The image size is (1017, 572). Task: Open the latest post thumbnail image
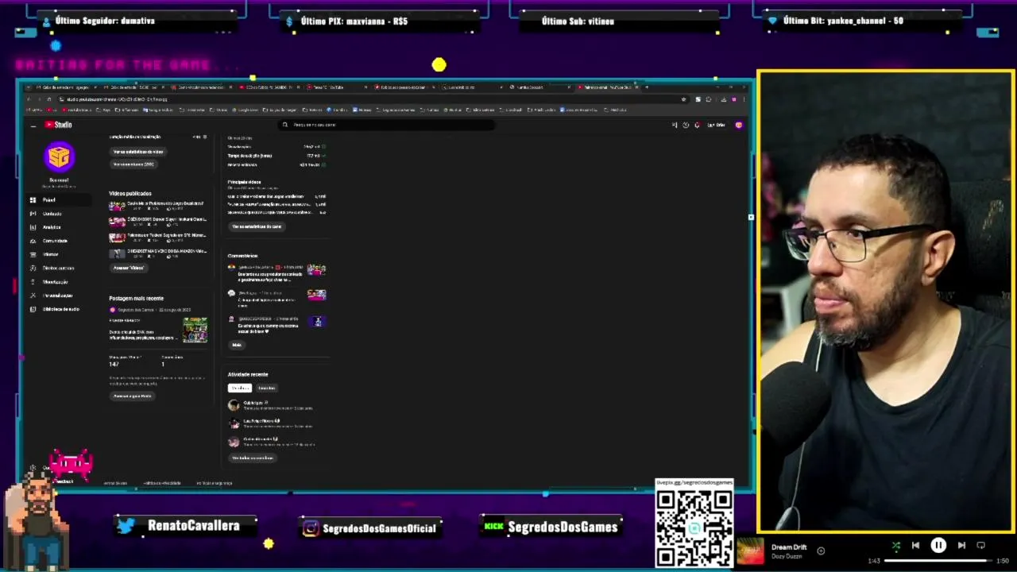(195, 330)
